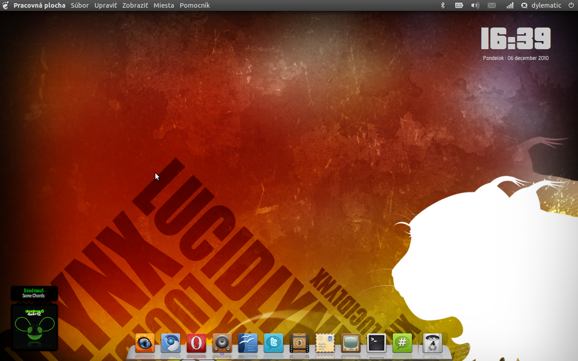Open the retro television app in dock
Viewport: 578px width, 361px height.
[x=351, y=343]
